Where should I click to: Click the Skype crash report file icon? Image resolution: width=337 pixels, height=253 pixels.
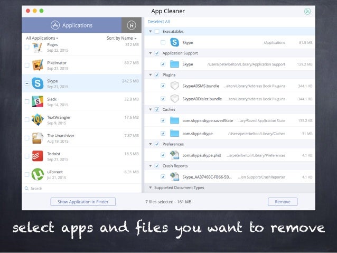point(174,177)
